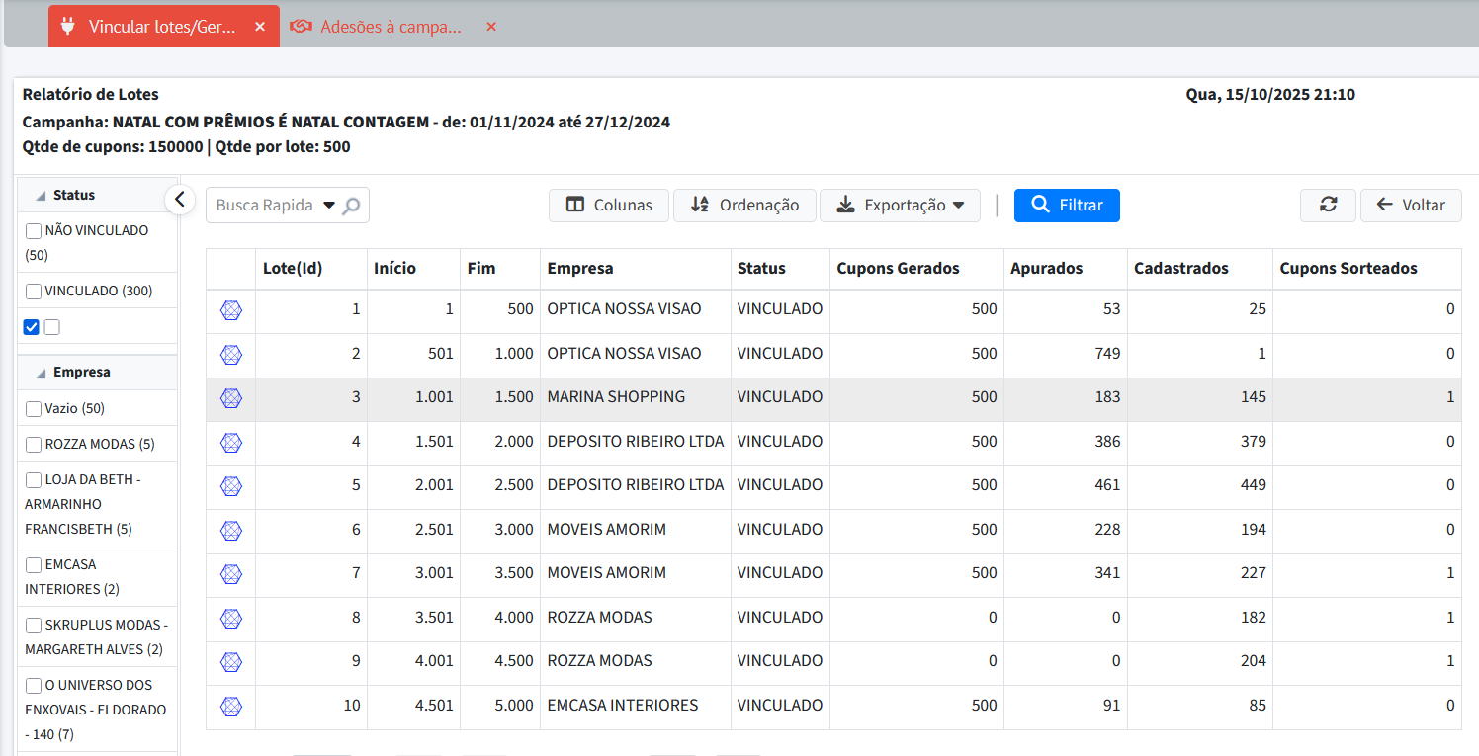1479x756 pixels.
Task: Click the row icon for EMCASA INTERIORES lote
Action: click(x=231, y=707)
